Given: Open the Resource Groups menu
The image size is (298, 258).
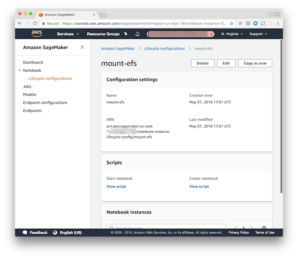Looking at the screenshot, I should (x=103, y=34).
